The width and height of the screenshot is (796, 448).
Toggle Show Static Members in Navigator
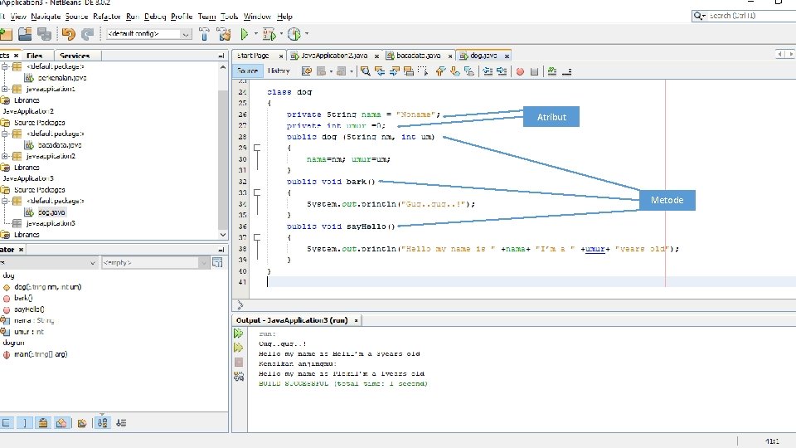pos(24,422)
